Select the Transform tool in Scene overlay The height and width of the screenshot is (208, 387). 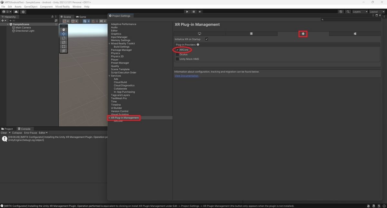pyautogui.click(x=64, y=51)
